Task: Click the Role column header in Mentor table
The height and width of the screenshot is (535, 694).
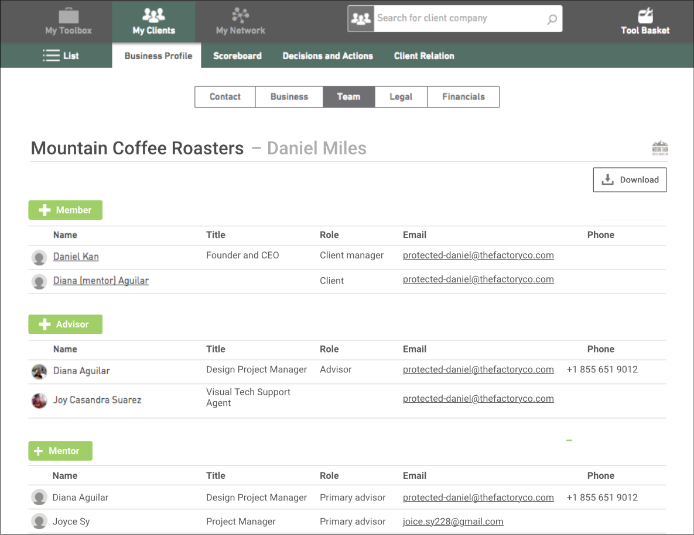Action: (329, 476)
